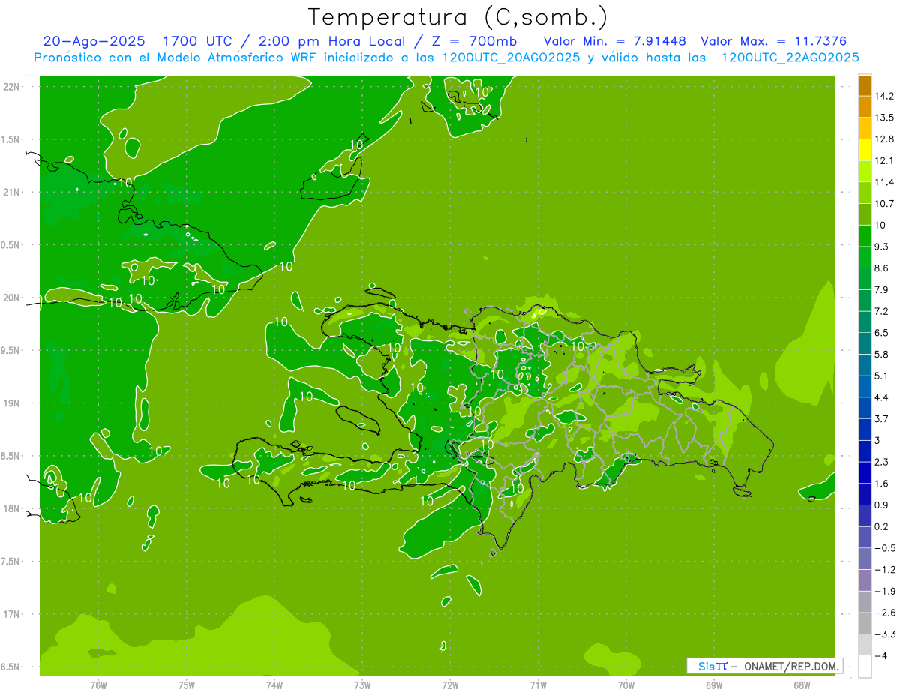Click the "17N" latitude axis label

(x=12, y=614)
